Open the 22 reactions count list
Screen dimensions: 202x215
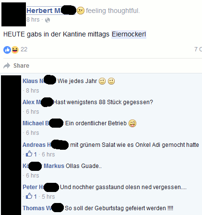click(x=24, y=49)
